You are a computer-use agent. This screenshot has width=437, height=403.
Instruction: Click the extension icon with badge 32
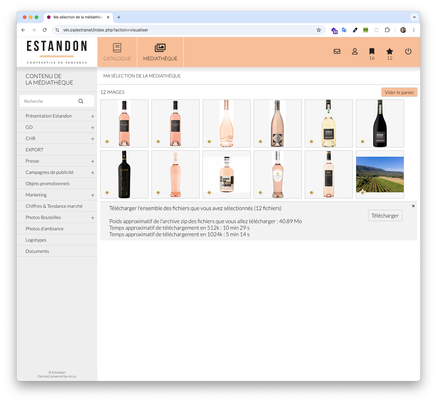coord(334,30)
